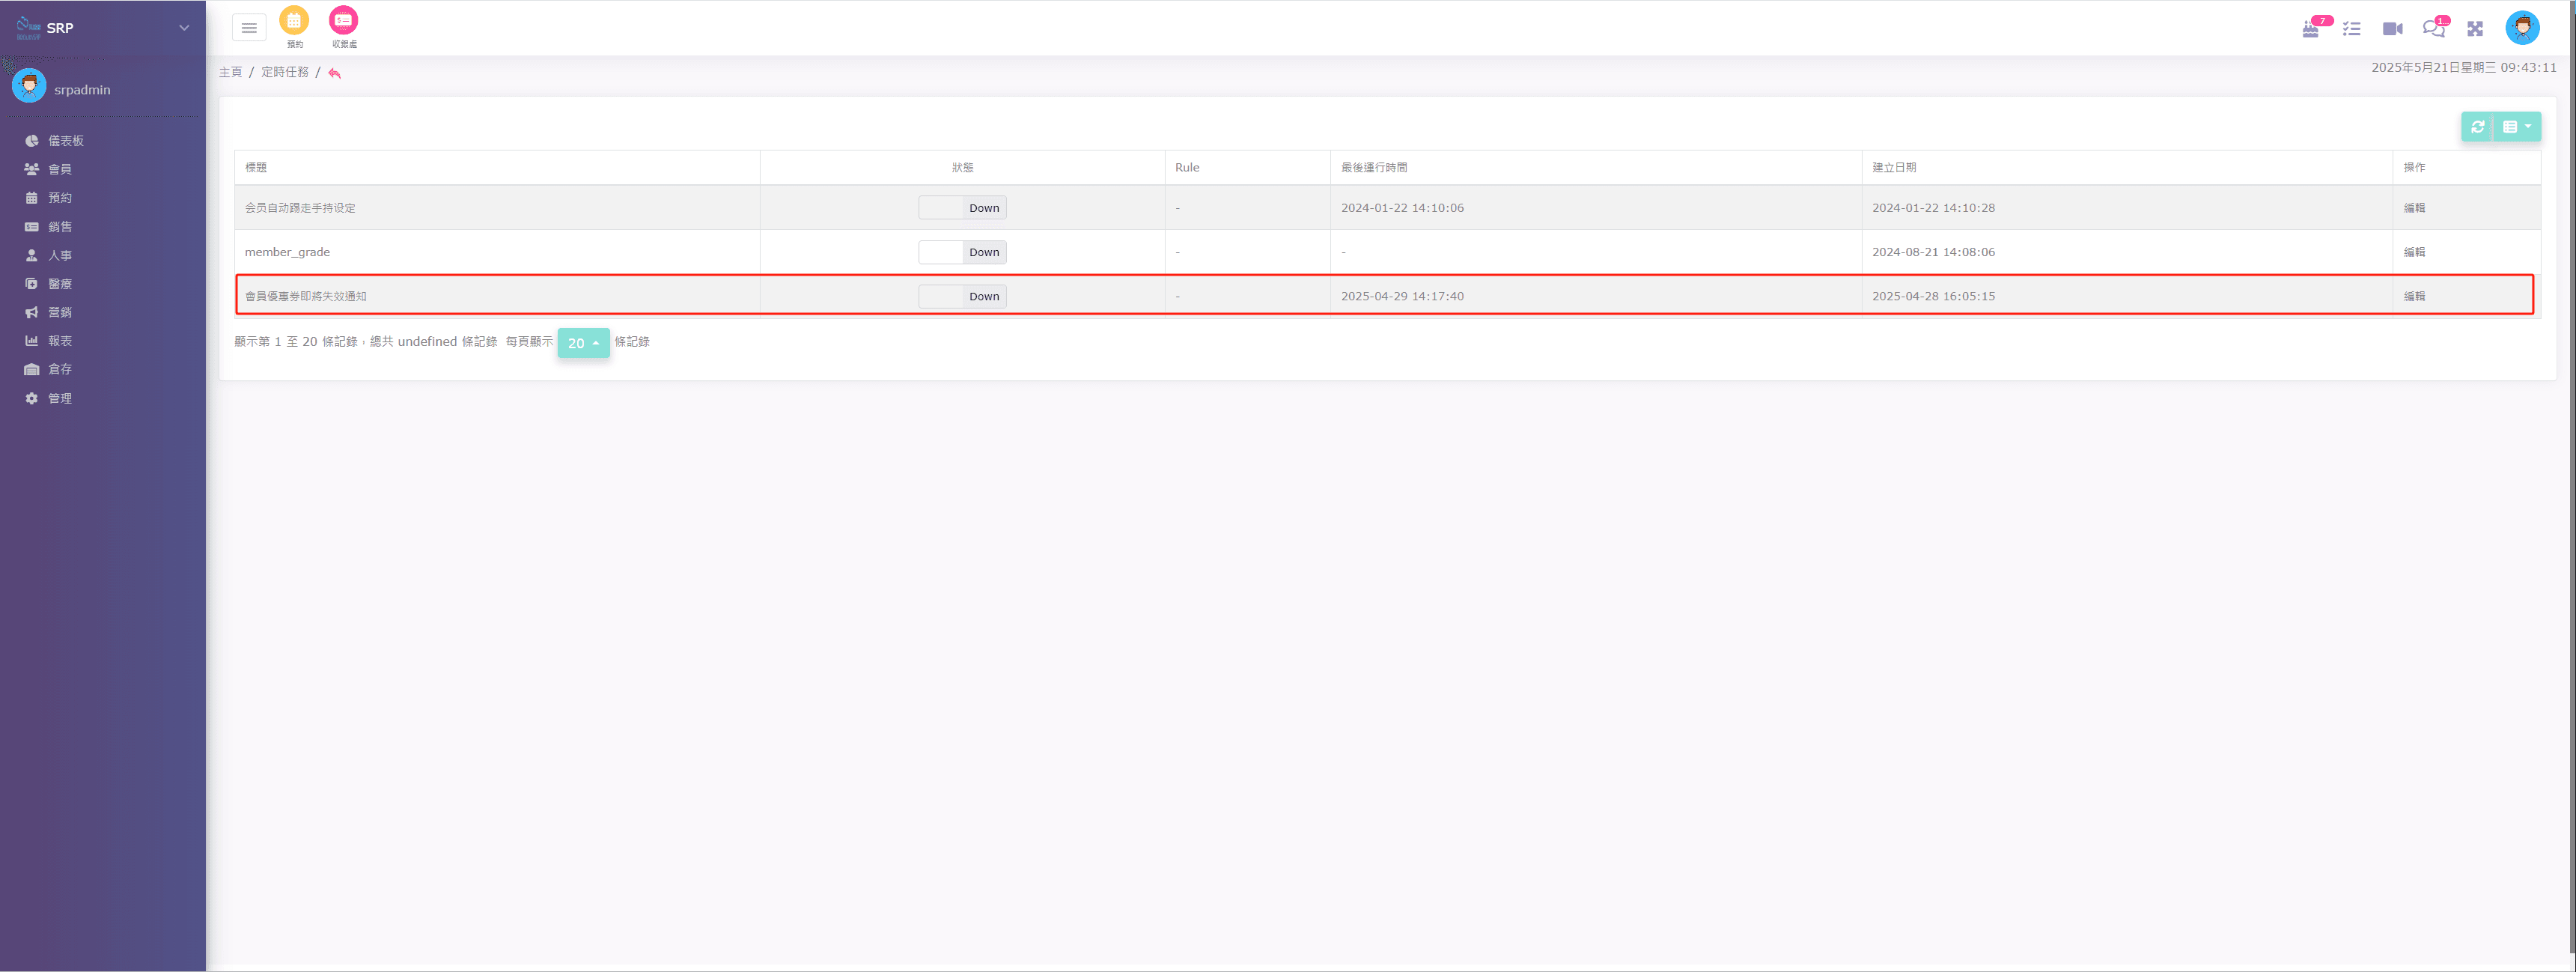Open the 會員 sidebar menu item

(60, 170)
